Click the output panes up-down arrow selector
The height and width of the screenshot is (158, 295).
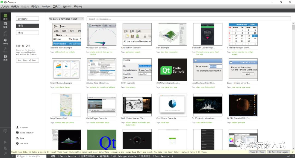click(173, 156)
